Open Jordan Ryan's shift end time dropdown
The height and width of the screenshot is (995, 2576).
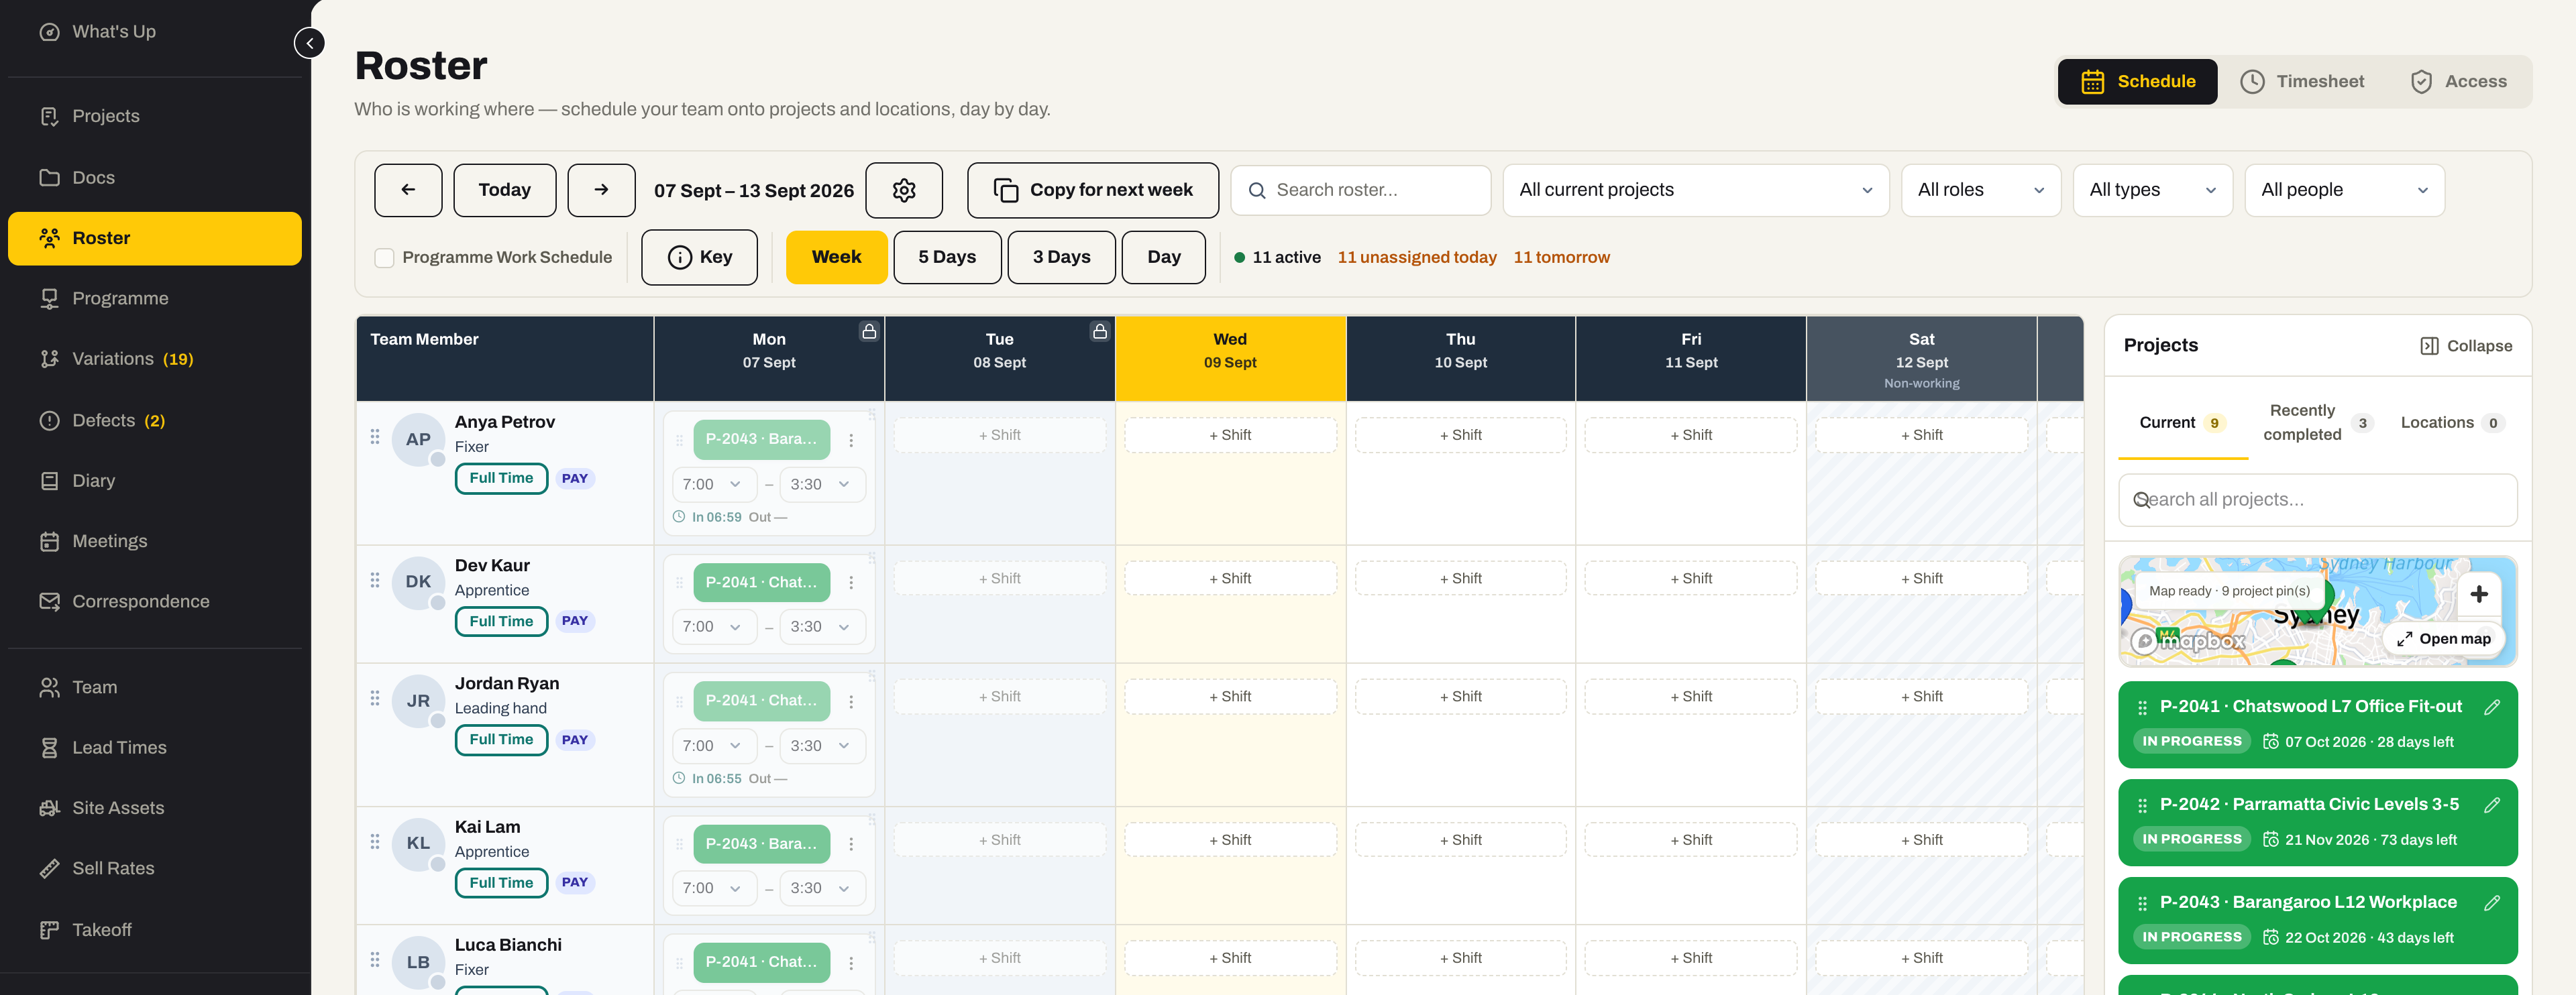click(822, 746)
